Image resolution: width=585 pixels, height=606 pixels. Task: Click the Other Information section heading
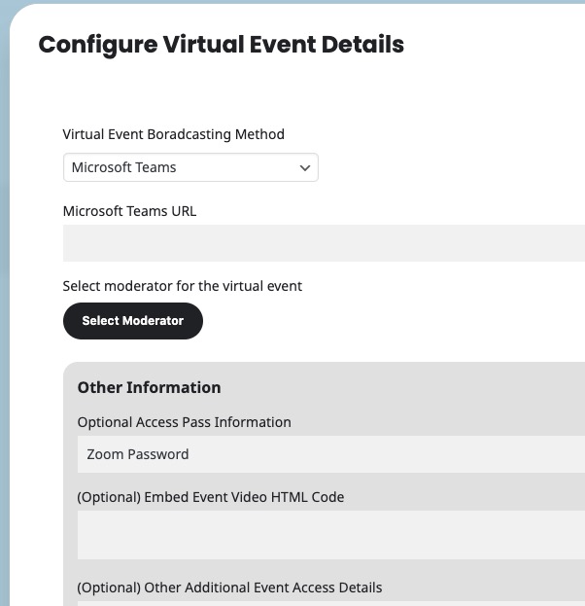click(x=149, y=387)
